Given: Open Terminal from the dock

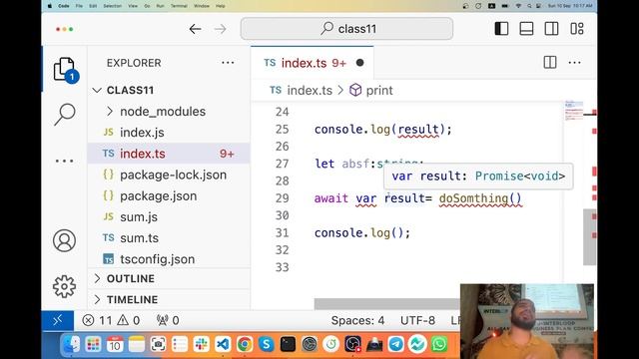Looking at the screenshot, I should [x=288, y=344].
